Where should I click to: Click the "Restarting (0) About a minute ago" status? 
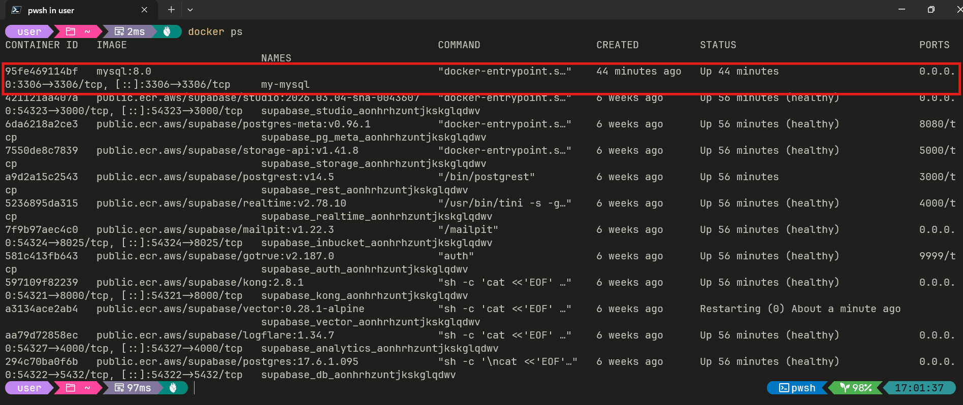point(800,309)
